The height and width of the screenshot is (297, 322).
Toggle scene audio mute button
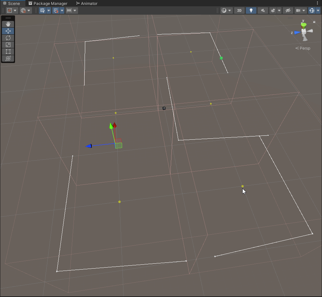(263, 10)
